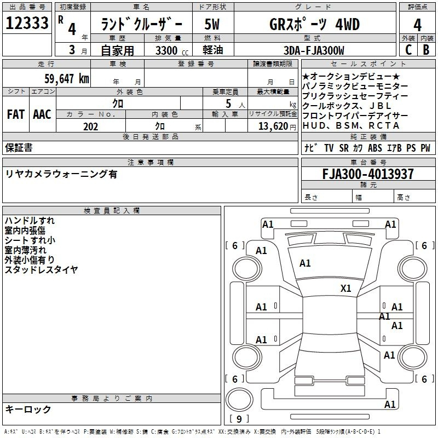Click seating capacity value 5
Viewport: 438px width, 438px height.
click(x=228, y=103)
